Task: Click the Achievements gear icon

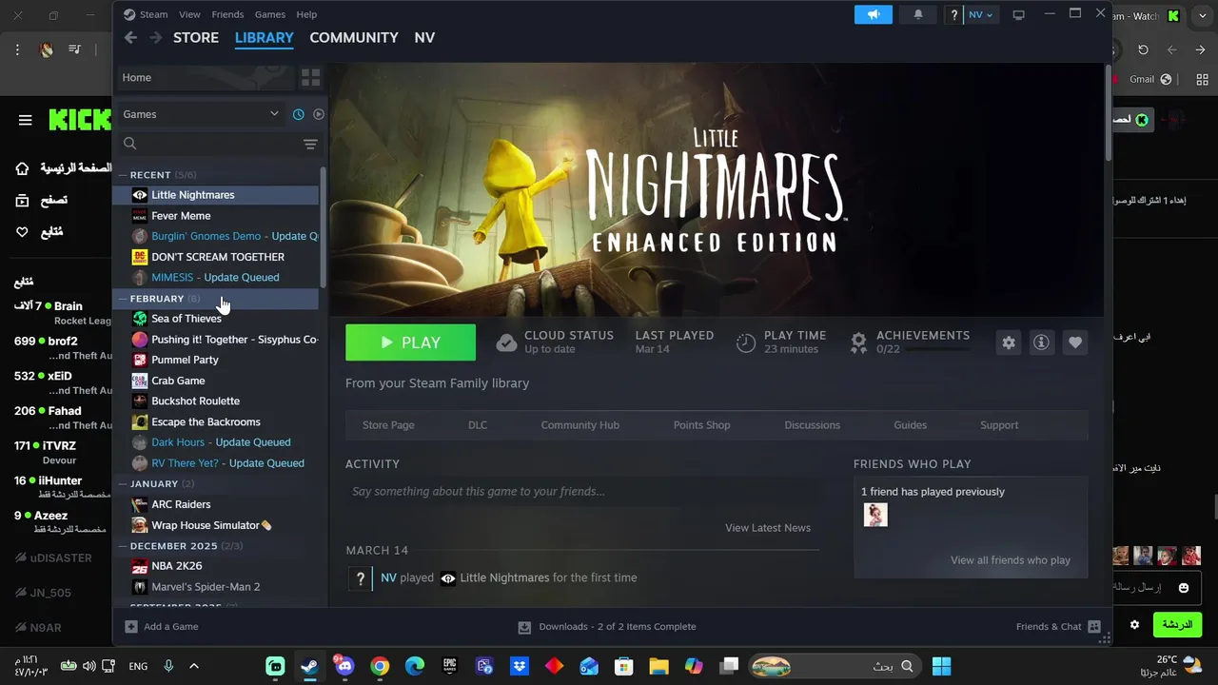Action: [858, 342]
